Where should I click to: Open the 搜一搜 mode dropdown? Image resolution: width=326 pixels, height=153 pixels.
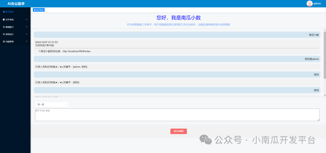tap(52, 104)
